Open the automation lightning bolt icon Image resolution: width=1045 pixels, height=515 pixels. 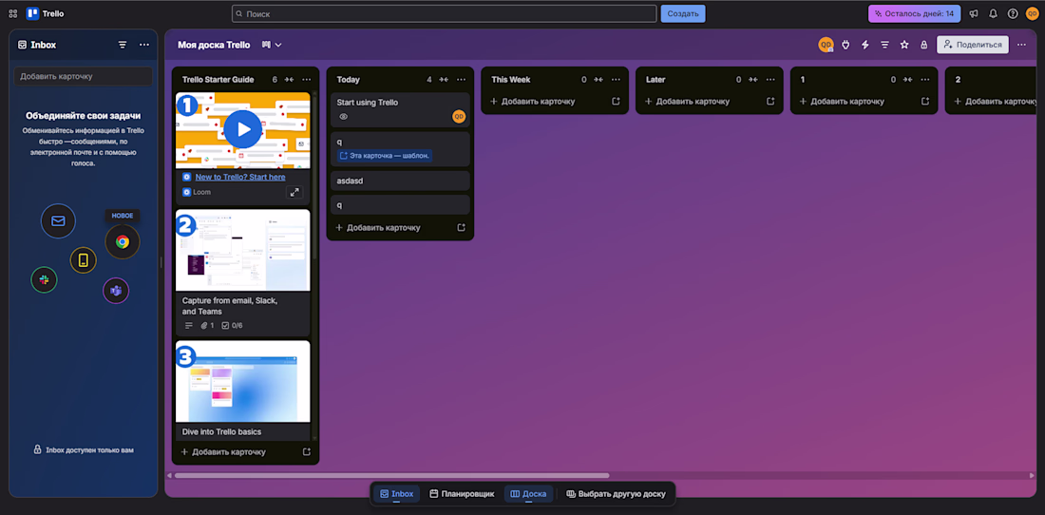pos(865,45)
